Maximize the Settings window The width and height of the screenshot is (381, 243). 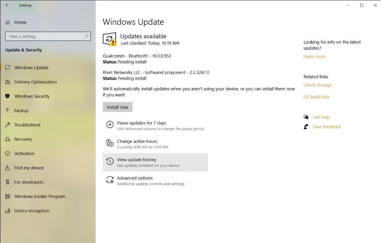pyautogui.click(x=361, y=5)
